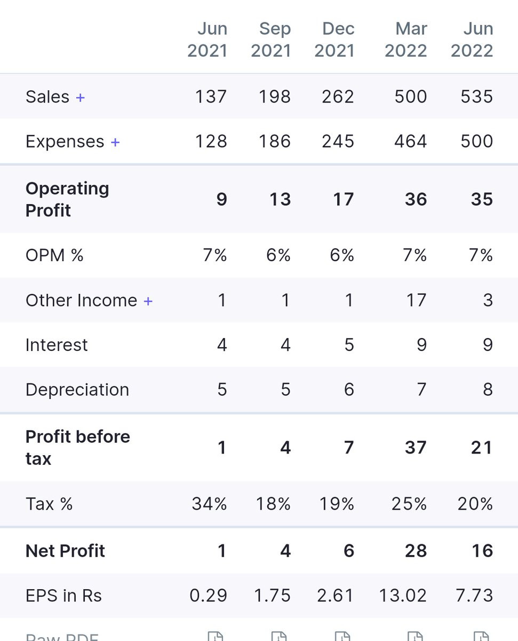Open the Jun 2022 raw PDF icon
Screen dimensions: 518x641
click(x=481, y=636)
